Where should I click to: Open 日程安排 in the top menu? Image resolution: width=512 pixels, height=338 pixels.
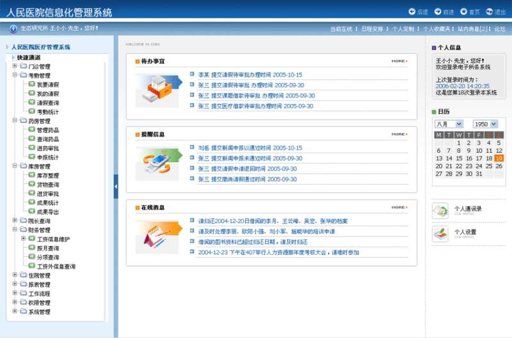click(372, 29)
